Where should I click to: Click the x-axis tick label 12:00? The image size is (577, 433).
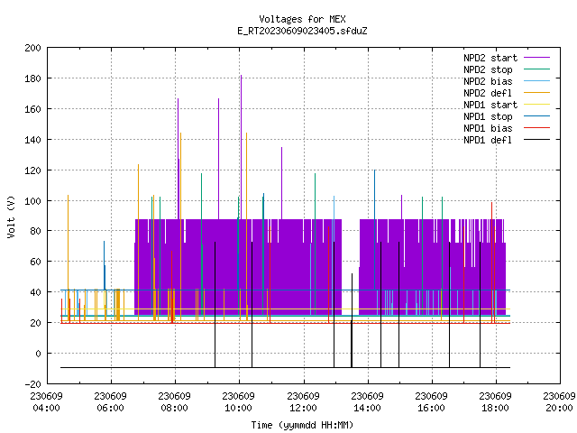pyautogui.click(x=303, y=408)
